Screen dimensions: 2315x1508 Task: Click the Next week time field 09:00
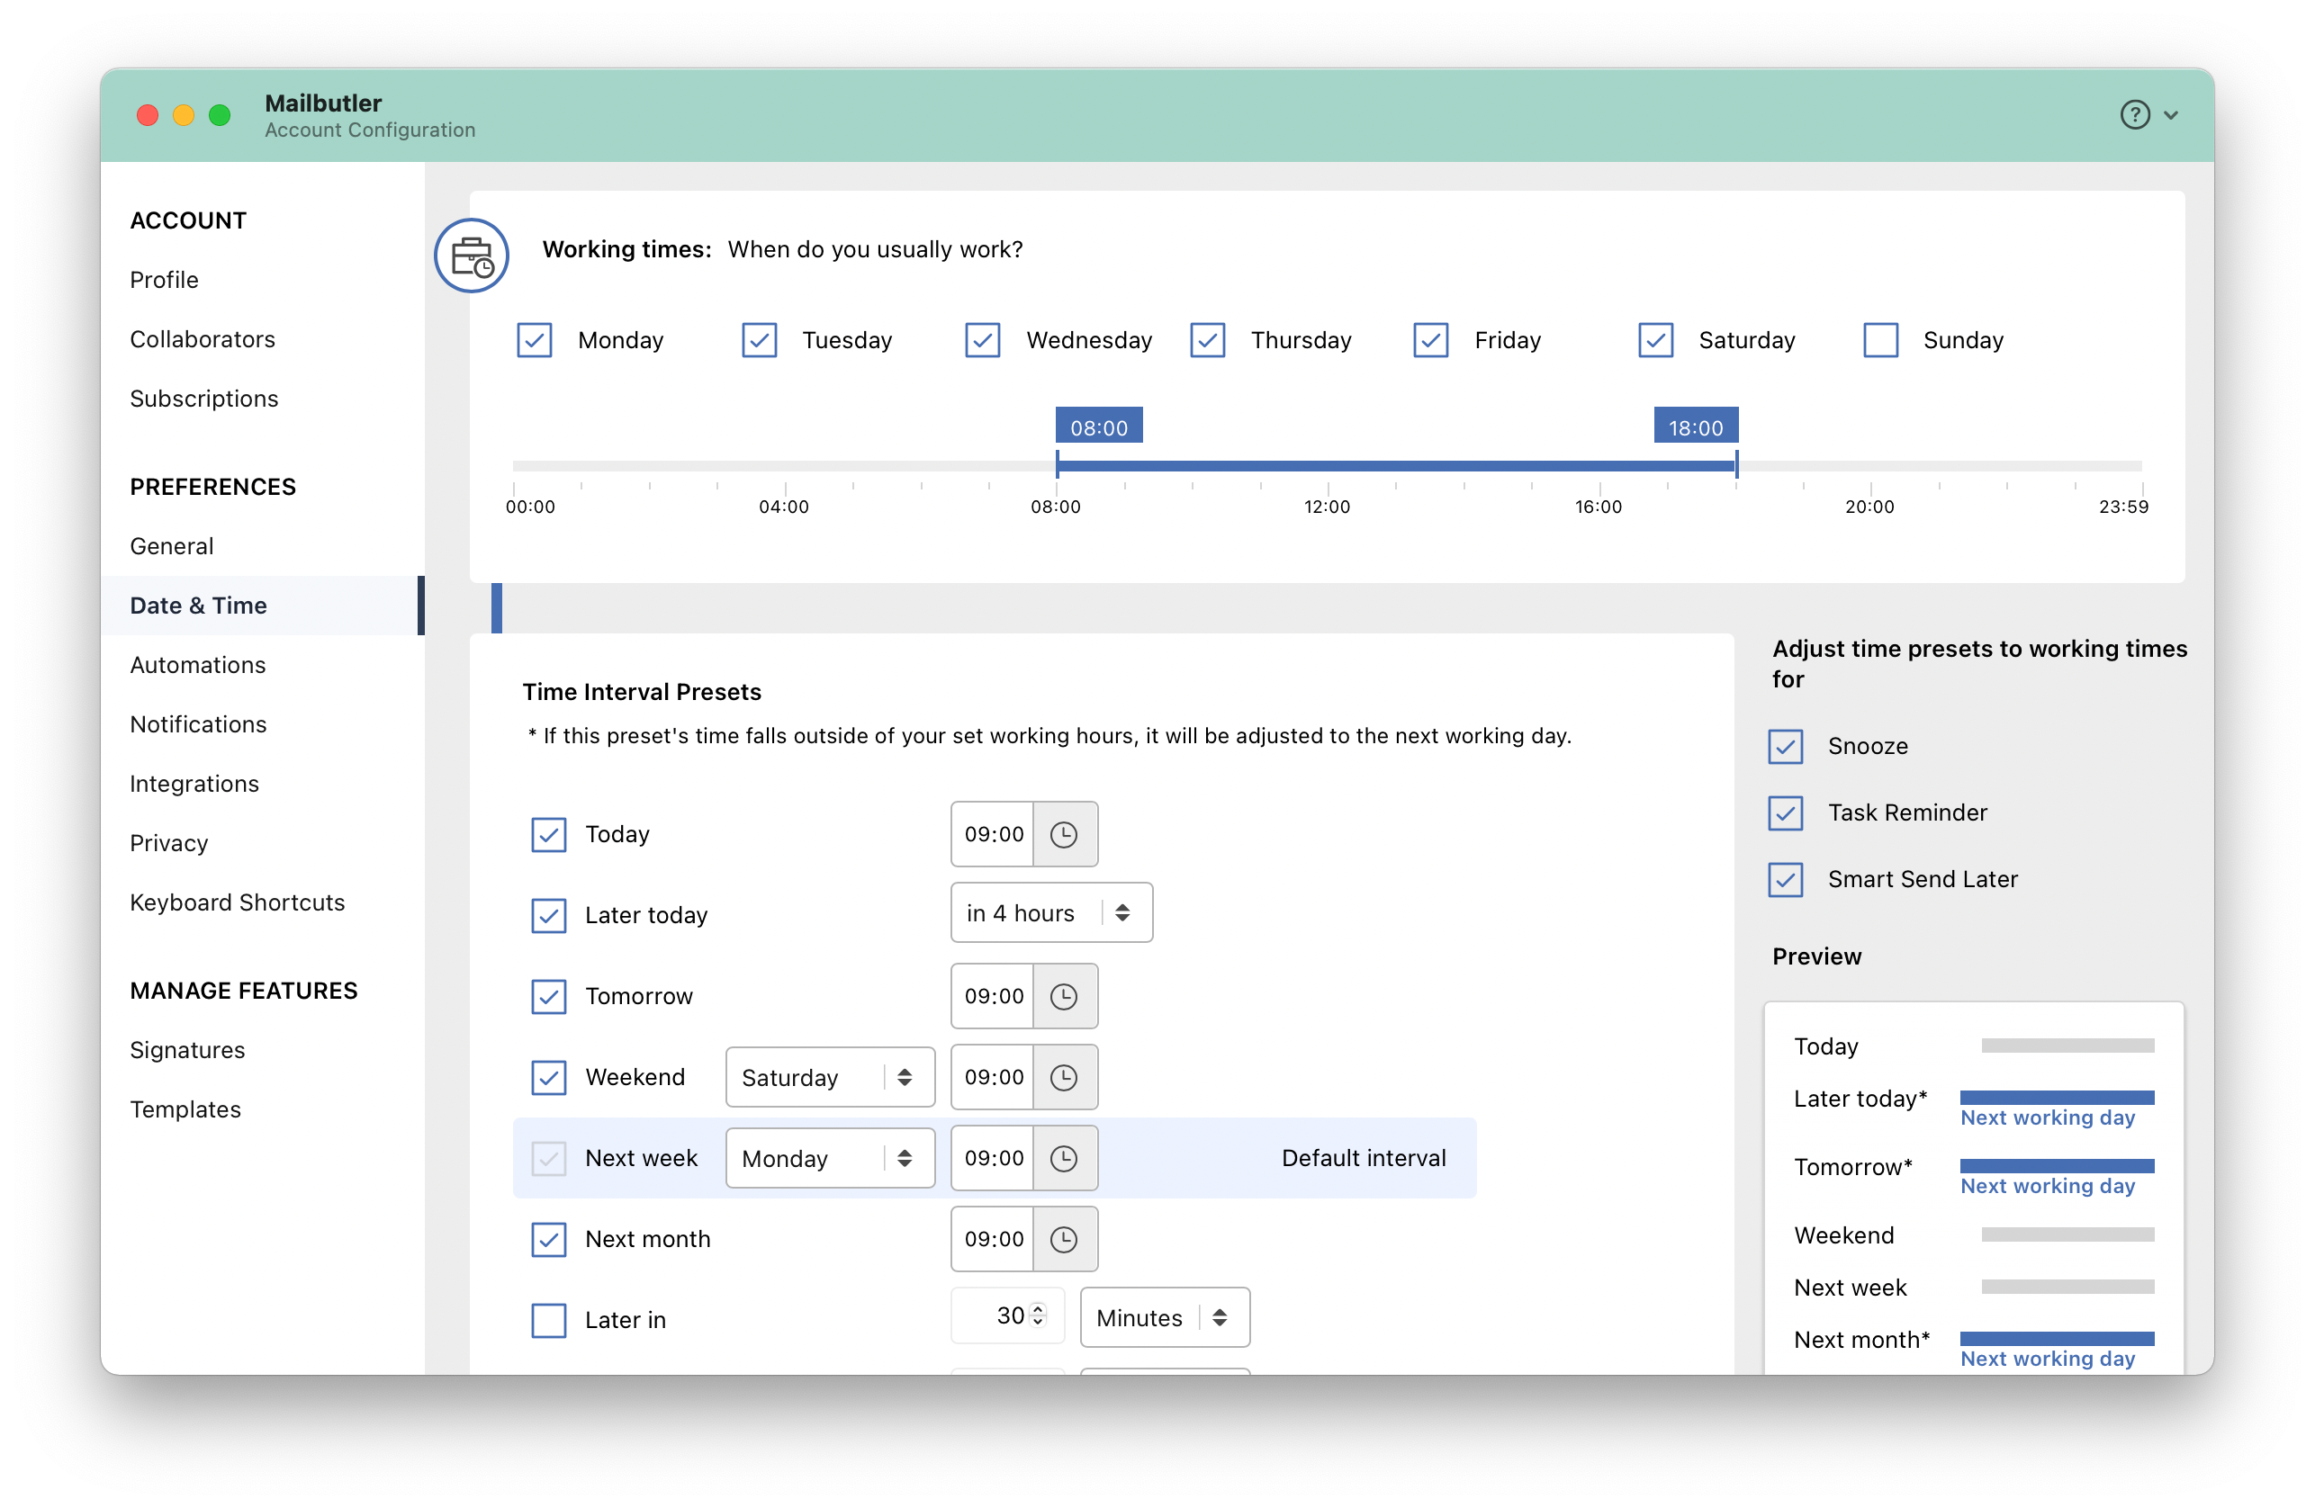(x=993, y=1158)
